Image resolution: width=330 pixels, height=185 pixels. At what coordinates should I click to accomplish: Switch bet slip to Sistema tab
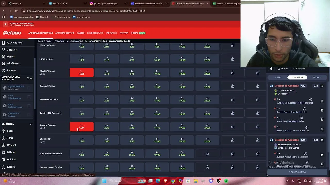tap(317, 77)
